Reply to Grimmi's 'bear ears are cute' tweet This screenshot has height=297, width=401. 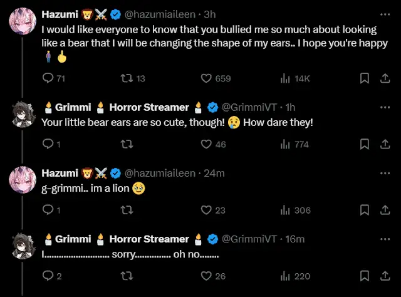pyautogui.click(x=48, y=144)
